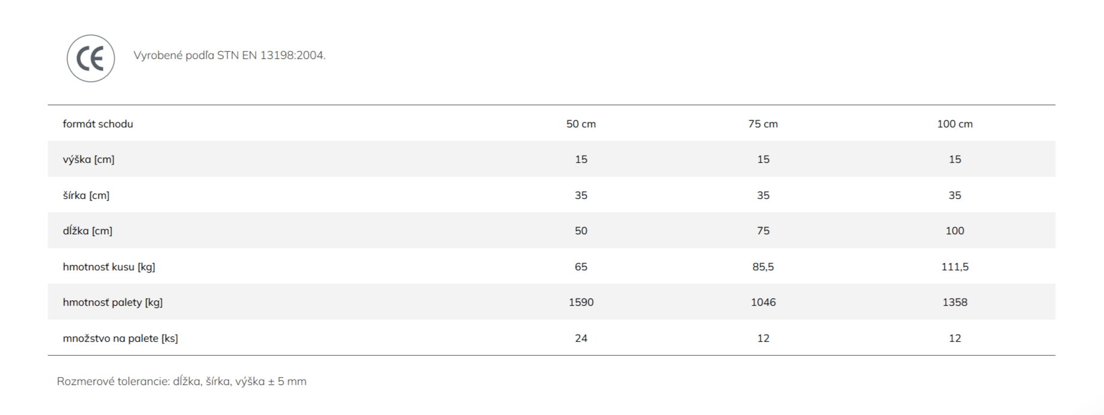Screen dimensions: 1104x415
Task: Click the 85,5 piece weight value
Action: click(x=763, y=267)
